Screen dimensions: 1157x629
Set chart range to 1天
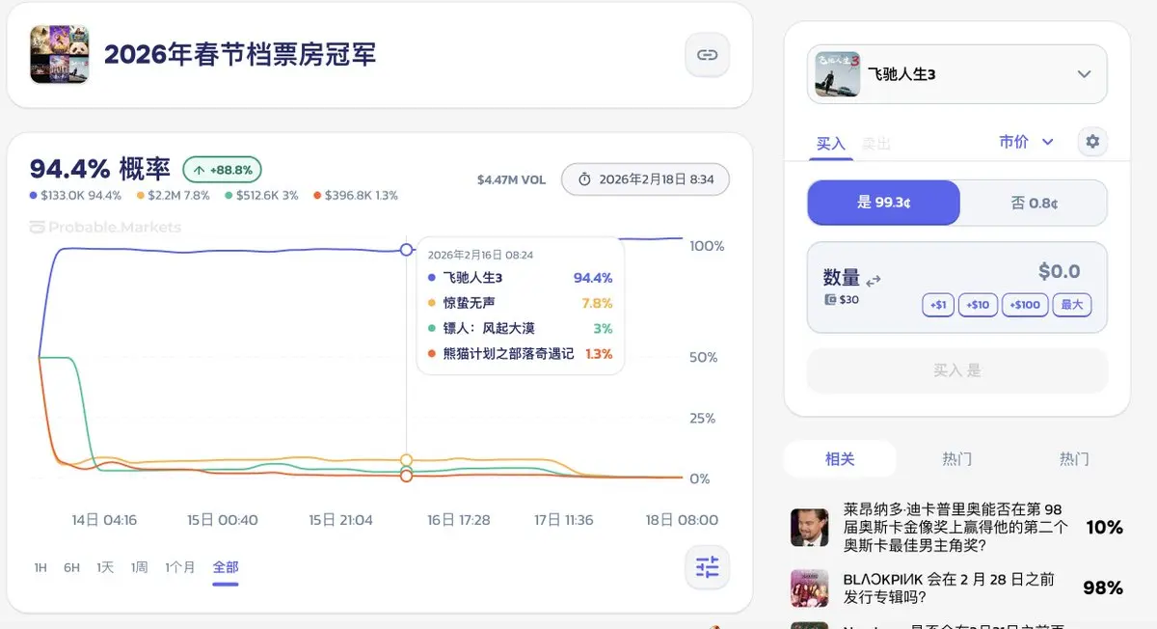click(x=105, y=567)
